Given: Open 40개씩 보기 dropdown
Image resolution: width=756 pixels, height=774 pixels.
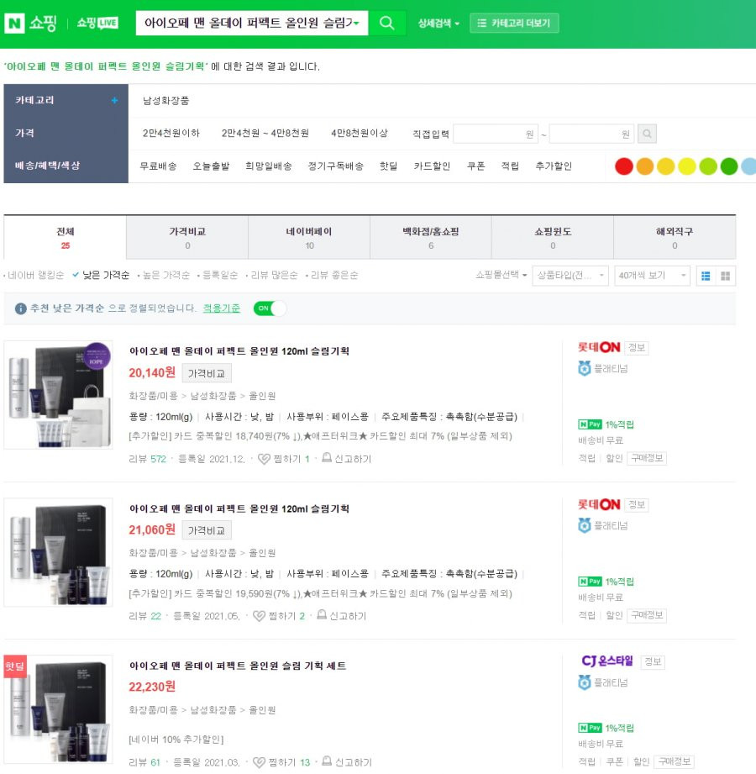Looking at the screenshot, I should (653, 276).
